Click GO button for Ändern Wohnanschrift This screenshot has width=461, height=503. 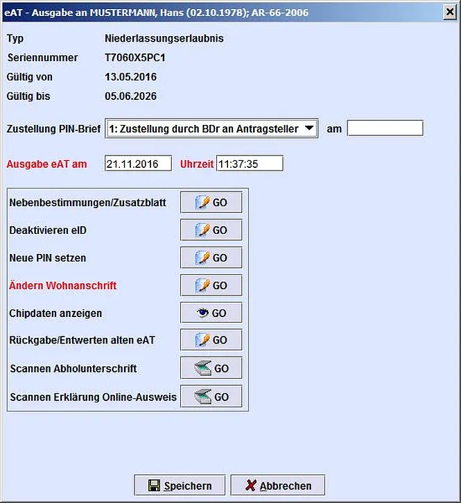tap(211, 285)
